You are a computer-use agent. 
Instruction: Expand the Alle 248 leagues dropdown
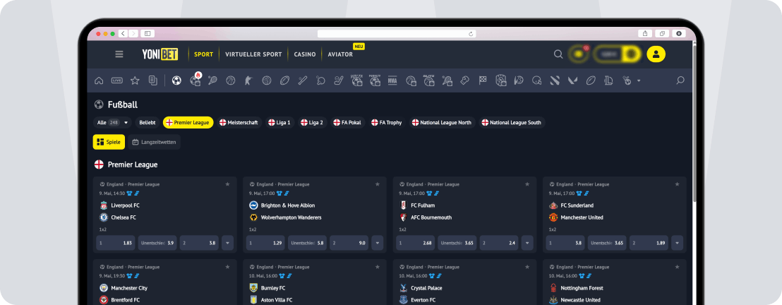tap(113, 122)
